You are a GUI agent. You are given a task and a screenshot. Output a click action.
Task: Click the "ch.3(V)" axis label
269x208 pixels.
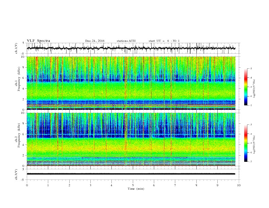pos(16,174)
